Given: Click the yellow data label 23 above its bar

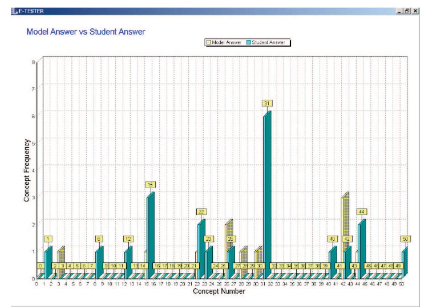Looking at the screenshot, I should [208, 239].
